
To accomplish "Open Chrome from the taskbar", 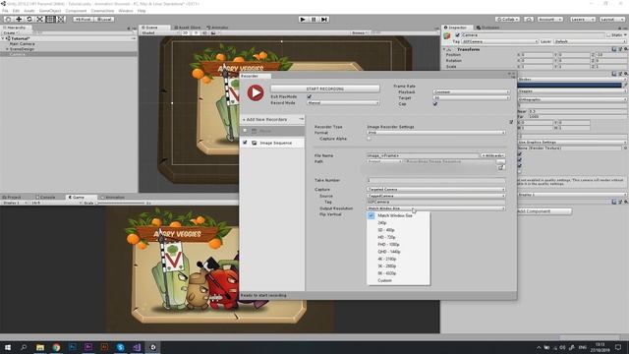I will point(56,347).
